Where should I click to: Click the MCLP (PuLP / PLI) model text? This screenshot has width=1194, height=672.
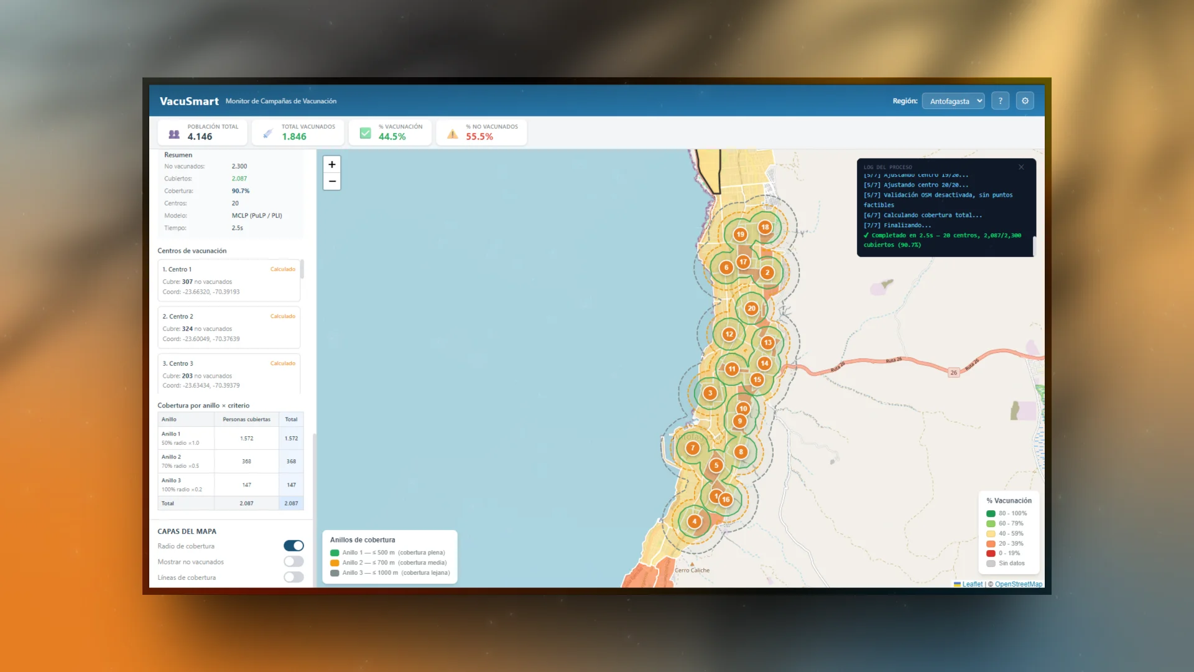257,215
